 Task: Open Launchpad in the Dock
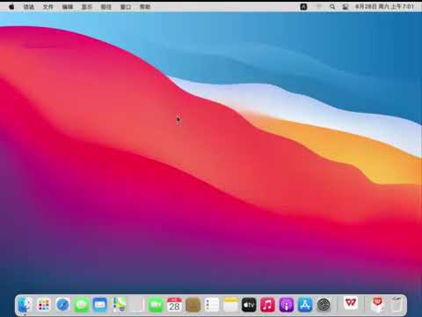44,305
